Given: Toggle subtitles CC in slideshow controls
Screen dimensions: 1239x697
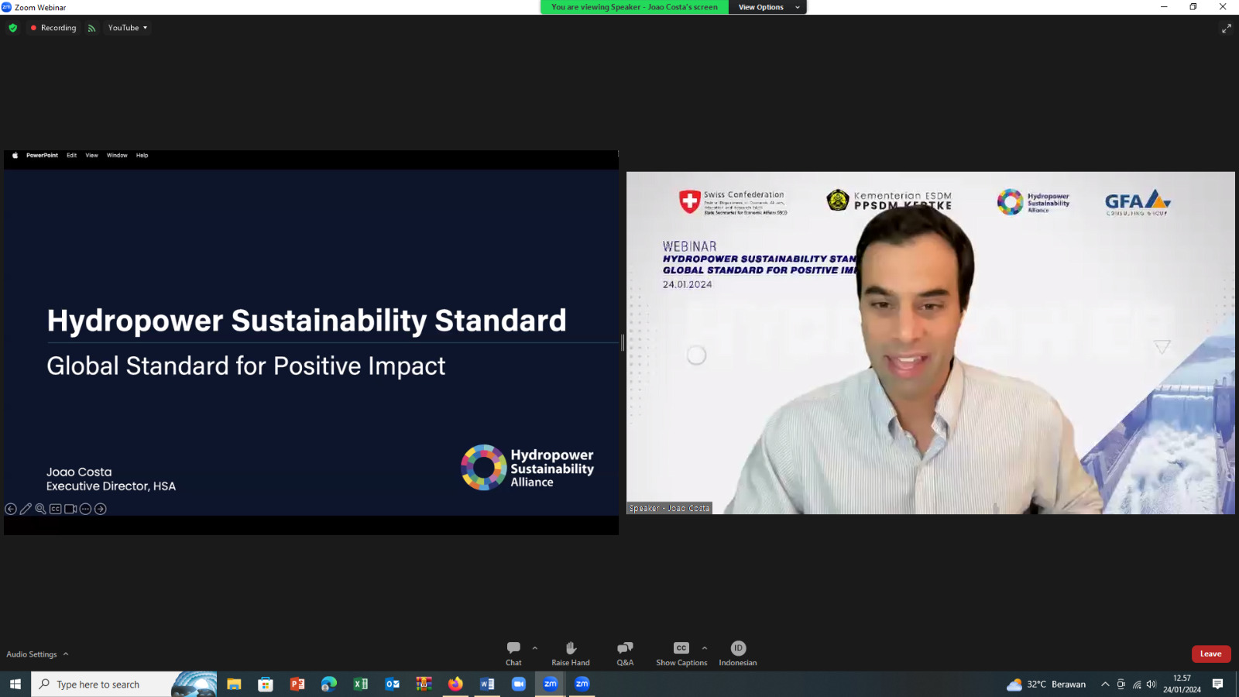Looking at the screenshot, I should tap(56, 509).
